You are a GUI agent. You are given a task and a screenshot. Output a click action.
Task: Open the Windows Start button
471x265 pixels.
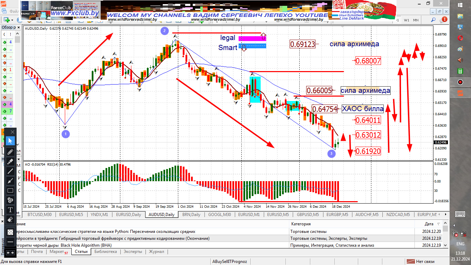click(x=460, y=5)
